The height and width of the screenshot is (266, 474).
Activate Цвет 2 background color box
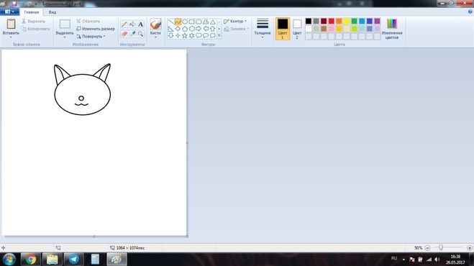click(x=297, y=29)
